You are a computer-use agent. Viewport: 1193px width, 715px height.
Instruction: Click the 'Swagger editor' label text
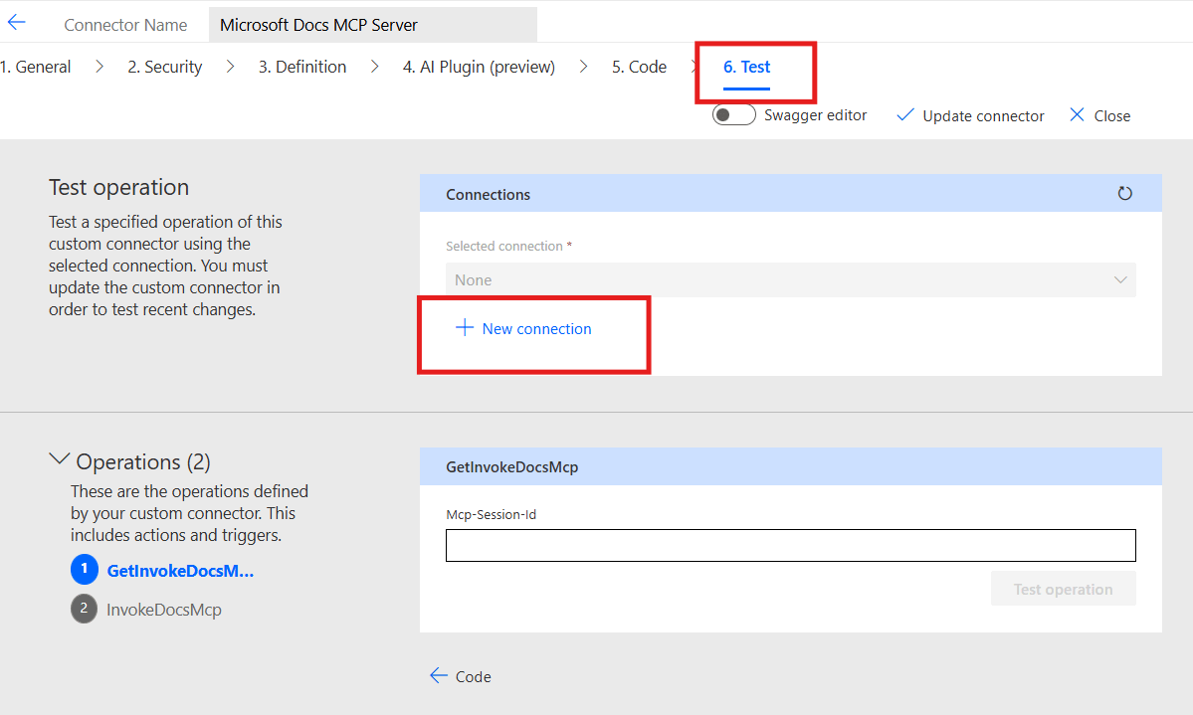[x=815, y=114]
